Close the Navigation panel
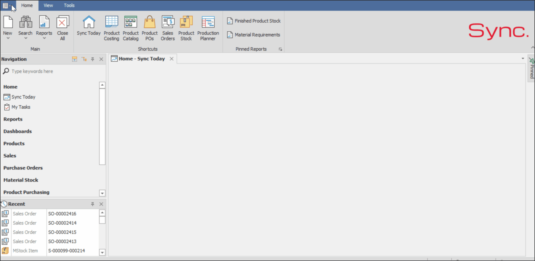Image resolution: width=535 pixels, height=261 pixels. pyautogui.click(x=101, y=59)
